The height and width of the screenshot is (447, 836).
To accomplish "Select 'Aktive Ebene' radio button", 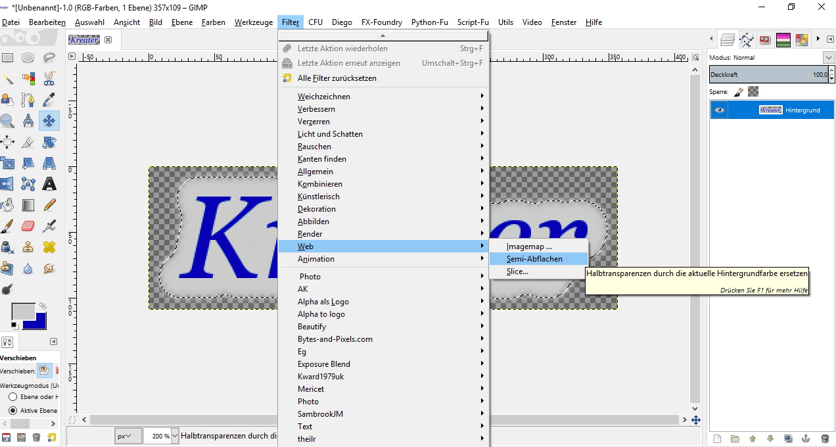I will coord(12,410).
